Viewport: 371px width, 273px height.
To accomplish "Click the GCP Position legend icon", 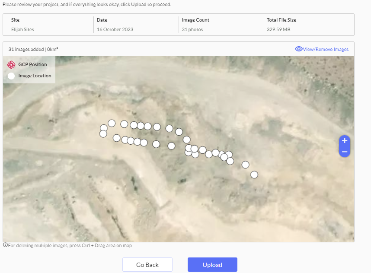I will [11, 65].
